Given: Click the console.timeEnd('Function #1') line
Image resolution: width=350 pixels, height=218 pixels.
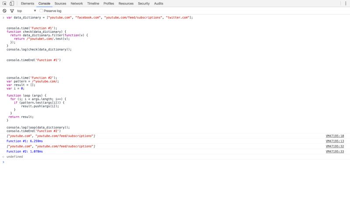Looking at the screenshot, I should 34,60.
